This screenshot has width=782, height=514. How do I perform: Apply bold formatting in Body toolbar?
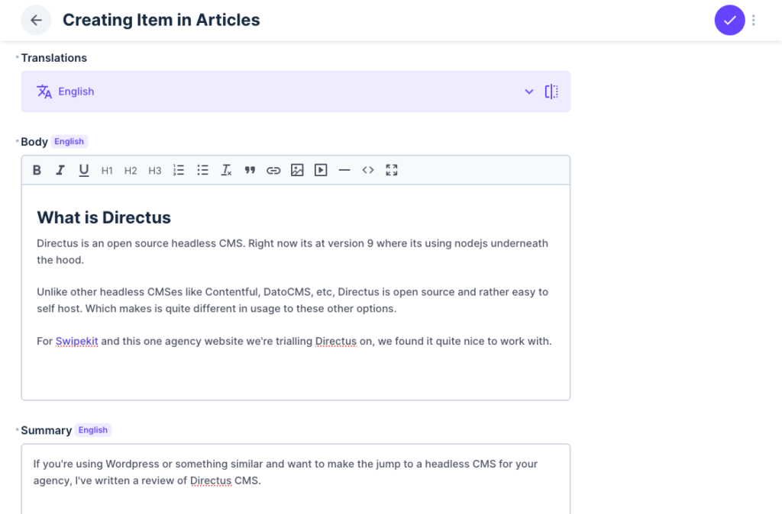(37, 170)
